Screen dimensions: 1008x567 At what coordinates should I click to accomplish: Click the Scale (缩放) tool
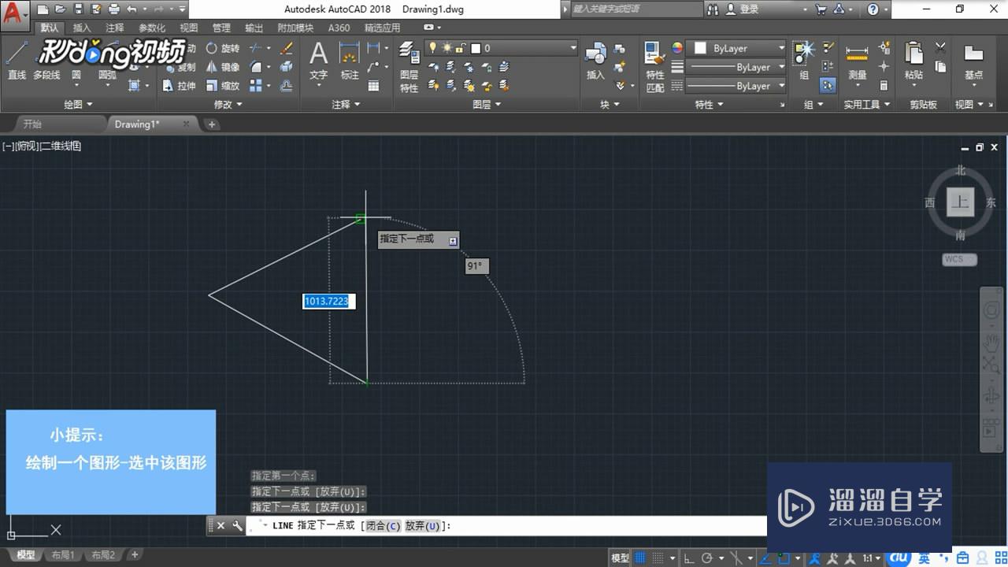point(223,86)
